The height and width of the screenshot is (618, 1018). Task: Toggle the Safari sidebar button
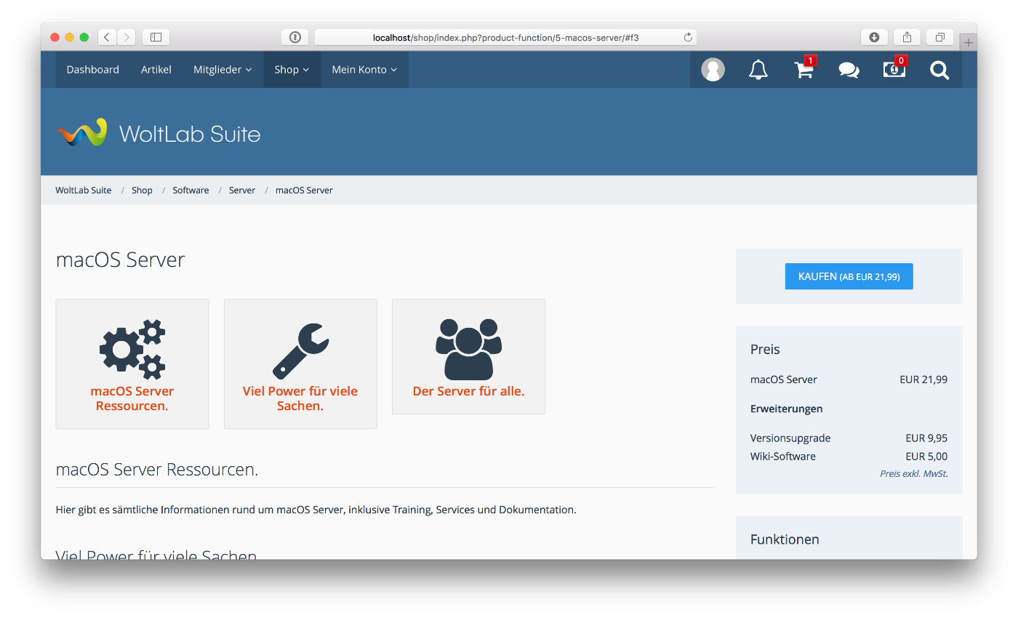coord(156,37)
